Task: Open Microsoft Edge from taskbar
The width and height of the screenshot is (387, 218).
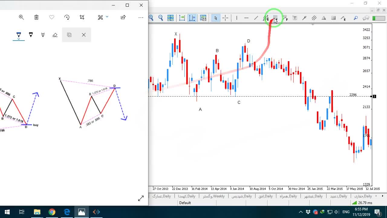Action: pos(67,212)
